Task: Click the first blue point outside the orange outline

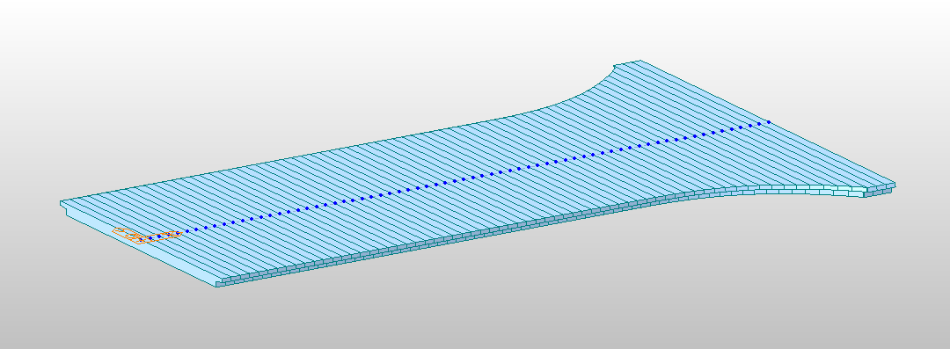Action: tap(187, 231)
